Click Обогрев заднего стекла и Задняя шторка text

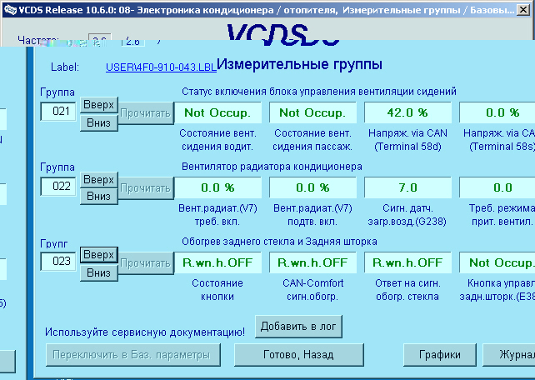279,242
